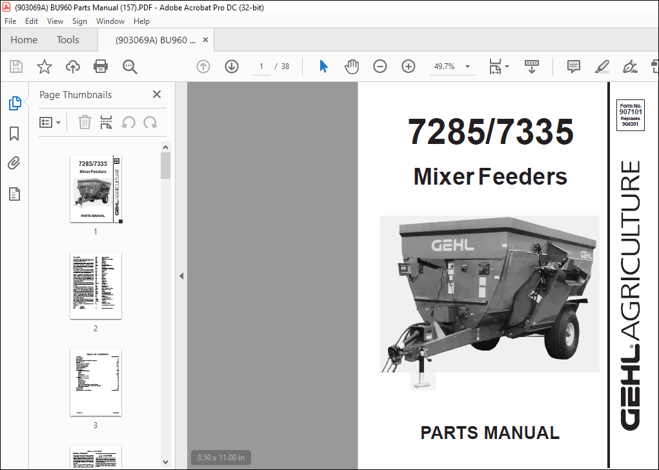Click the '7285/7335' heading text
This screenshot has height=470, width=659.
[491, 132]
